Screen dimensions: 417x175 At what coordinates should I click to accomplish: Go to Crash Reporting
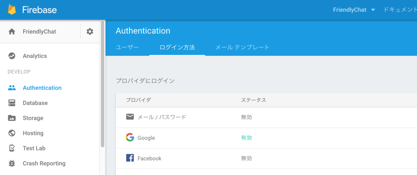[44, 163]
